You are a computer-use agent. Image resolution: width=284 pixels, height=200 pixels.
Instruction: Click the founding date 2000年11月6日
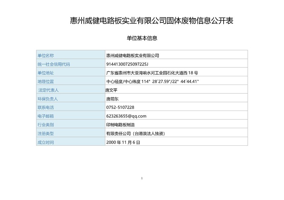tap(123, 142)
